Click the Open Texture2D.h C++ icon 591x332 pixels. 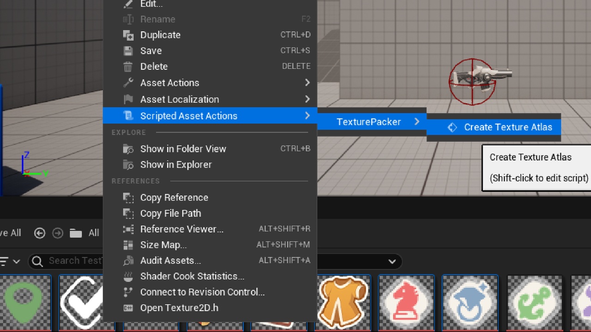pos(128,308)
